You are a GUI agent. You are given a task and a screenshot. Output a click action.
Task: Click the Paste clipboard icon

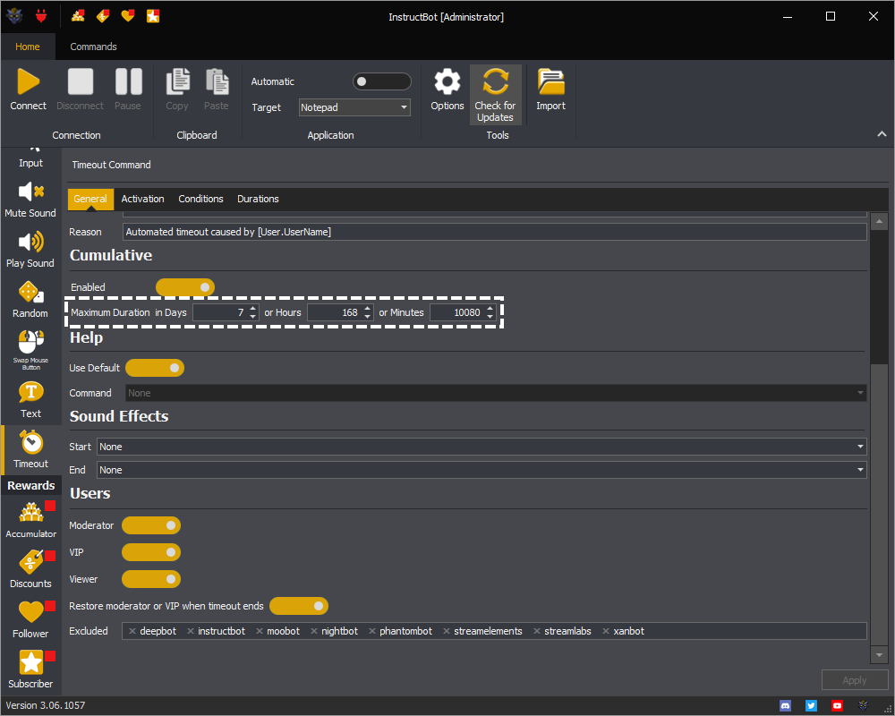[217, 81]
